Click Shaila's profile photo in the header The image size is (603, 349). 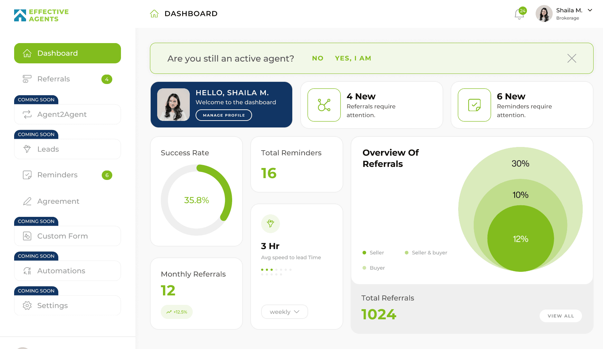[544, 14]
